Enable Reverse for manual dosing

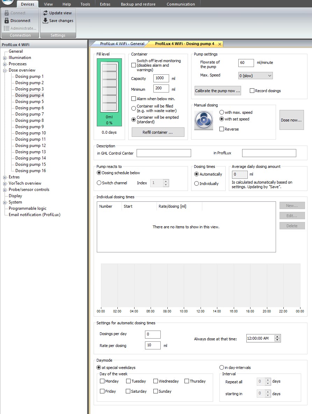click(222, 129)
